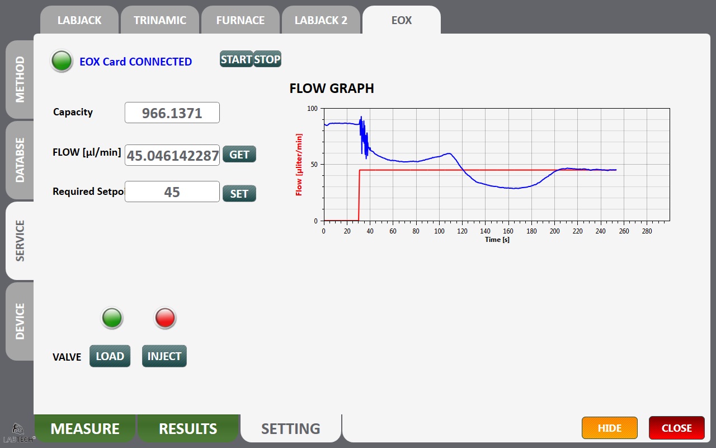The width and height of the screenshot is (716, 448).
Task: Click the 'FLOW GRAPH' title
Action: point(332,88)
